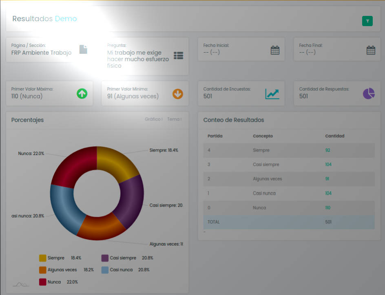Click the Cantidad column header
The width and height of the screenshot is (385, 295).
334,136
